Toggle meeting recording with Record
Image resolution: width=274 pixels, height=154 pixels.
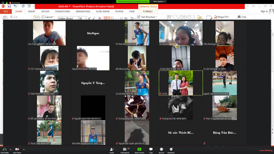click(x=161, y=149)
